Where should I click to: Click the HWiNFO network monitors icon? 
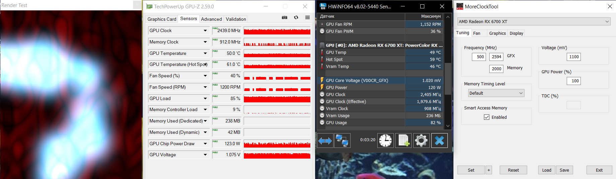pos(342,141)
